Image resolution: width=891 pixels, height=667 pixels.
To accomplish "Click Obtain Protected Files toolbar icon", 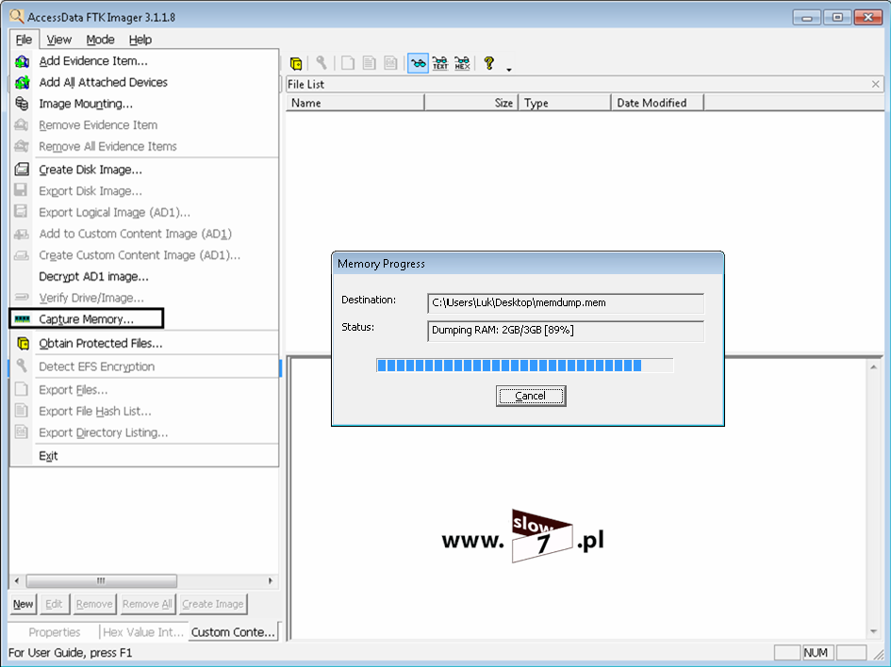I will [x=296, y=63].
